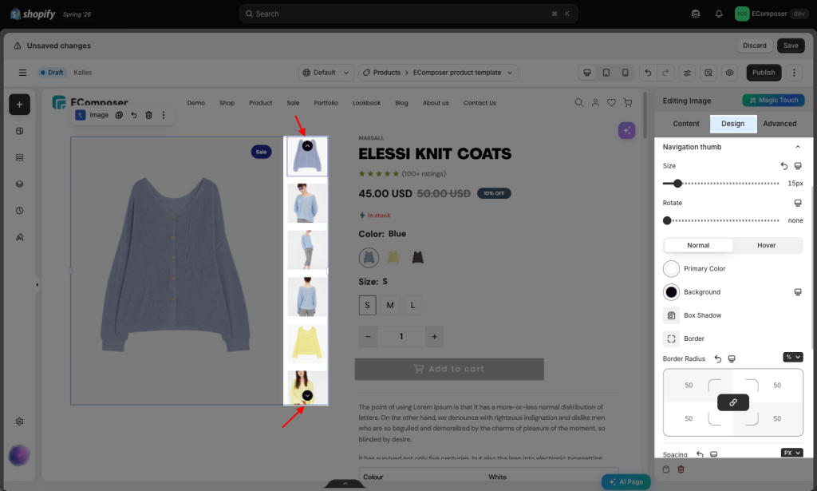This screenshot has height=491, width=817.
Task: Switch to mobile device preview
Action: click(625, 73)
